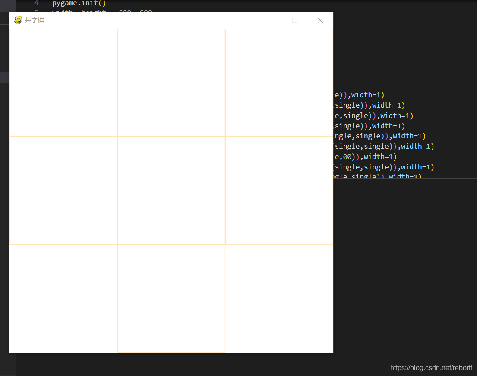The image size is (477, 376).
Task: Click the maximize button of 井字棋 window
Action: point(295,20)
